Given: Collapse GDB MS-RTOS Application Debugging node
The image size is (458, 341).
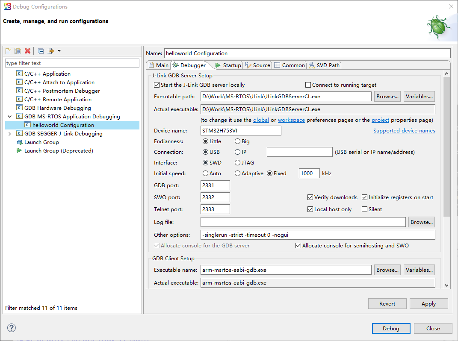Looking at the screenshot, I should 10,116.
